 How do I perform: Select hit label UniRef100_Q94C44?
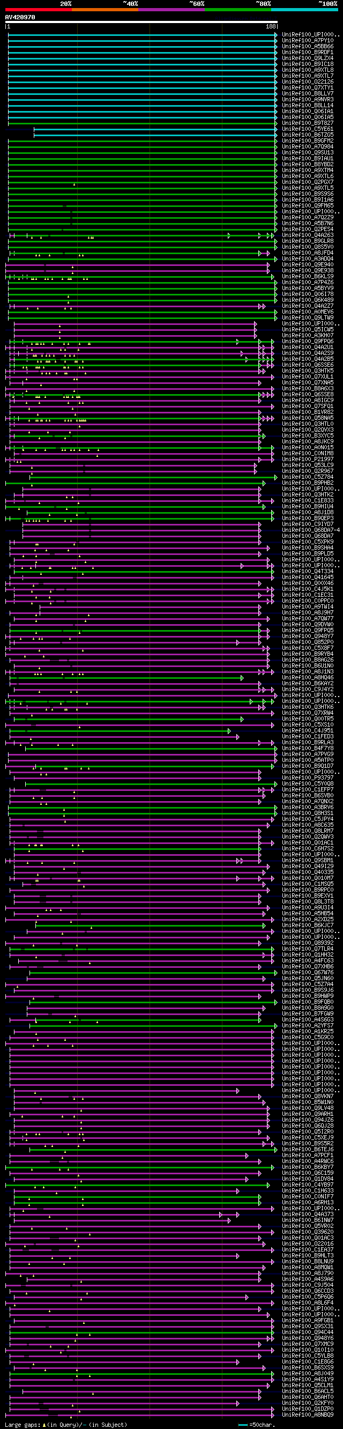pyautogui.click(x=308, y=1332)
